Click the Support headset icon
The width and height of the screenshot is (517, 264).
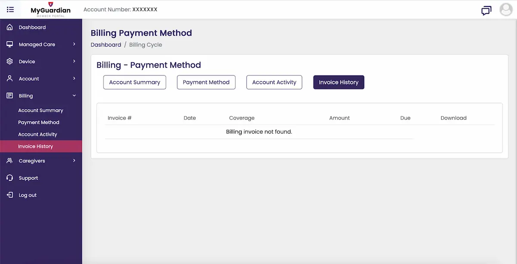9,178
